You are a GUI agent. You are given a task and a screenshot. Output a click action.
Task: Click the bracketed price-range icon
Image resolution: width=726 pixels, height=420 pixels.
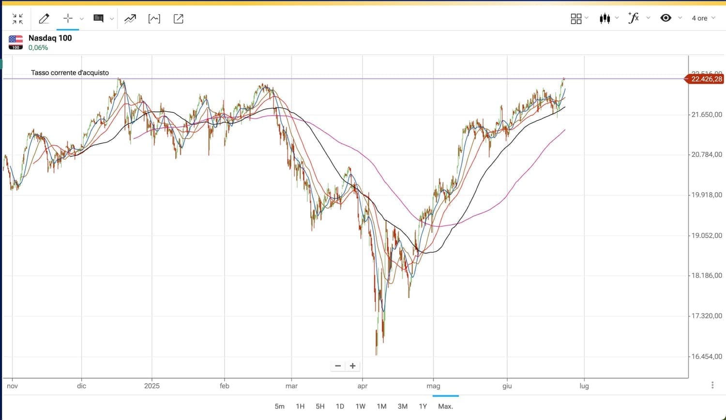tap(154, 19)
